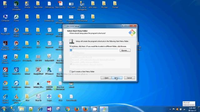The image size is (200, 112).
Task: Select the My App folder icon
Action: pos(104,5)
